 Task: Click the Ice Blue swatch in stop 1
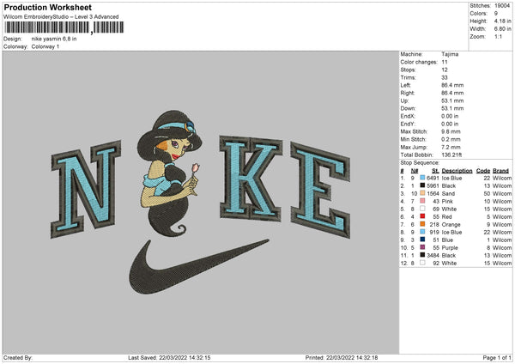click(422, 178)
